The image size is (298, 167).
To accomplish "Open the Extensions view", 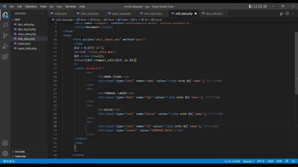I will pos(5,57).
